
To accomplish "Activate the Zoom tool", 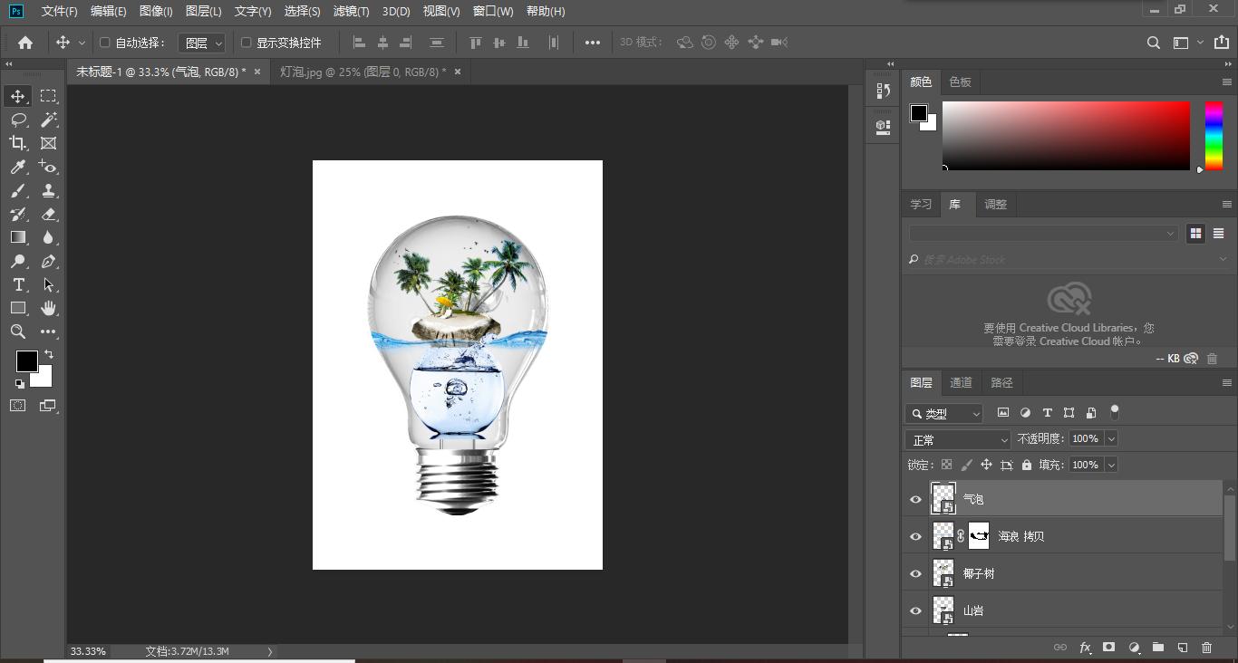I will (18, 331).
